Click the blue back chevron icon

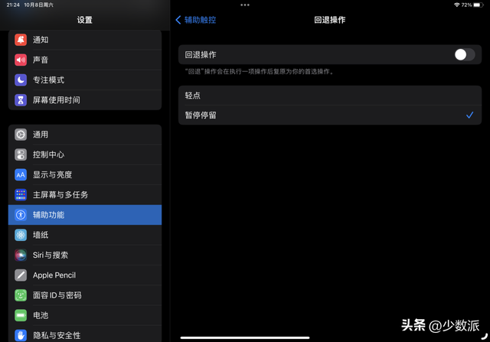click(178, 20)
